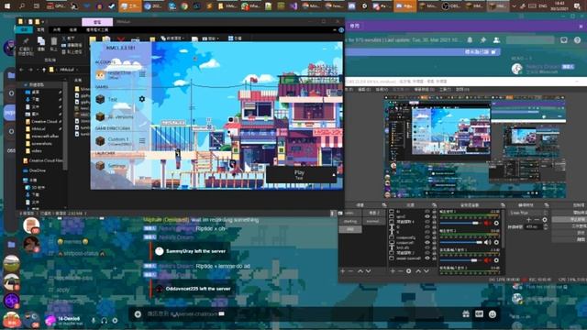Open transition properties gear in OBS

(545, 220)
